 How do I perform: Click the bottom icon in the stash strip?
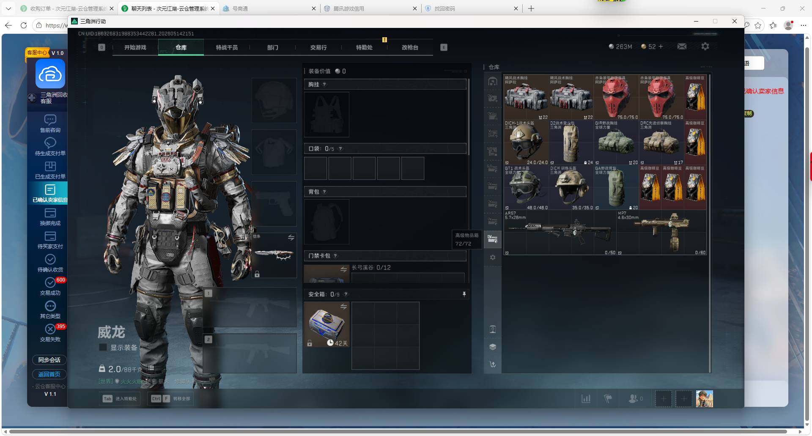tap(493, 365)
